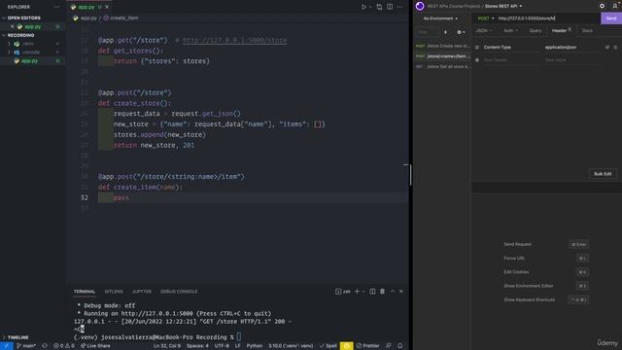Click create_item symbol in the breadcrumb
622x350 pixels.
pos(124,17)
